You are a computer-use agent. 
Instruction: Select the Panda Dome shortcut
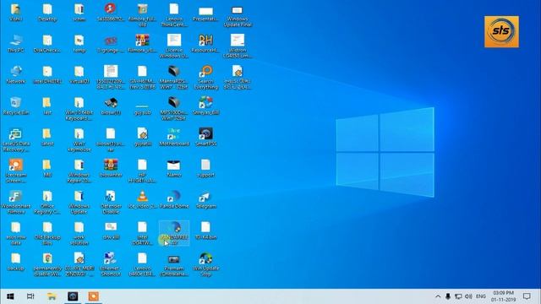click(x=174, y=200)
